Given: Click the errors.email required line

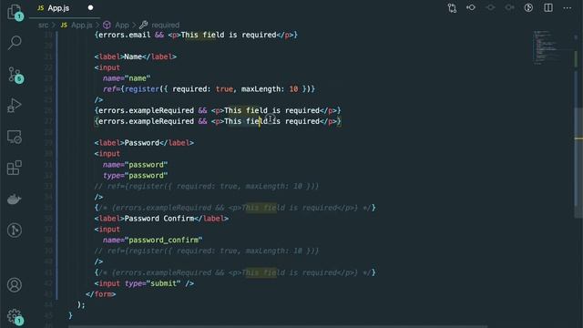Looking at the screenshot, I should point(196,35).
